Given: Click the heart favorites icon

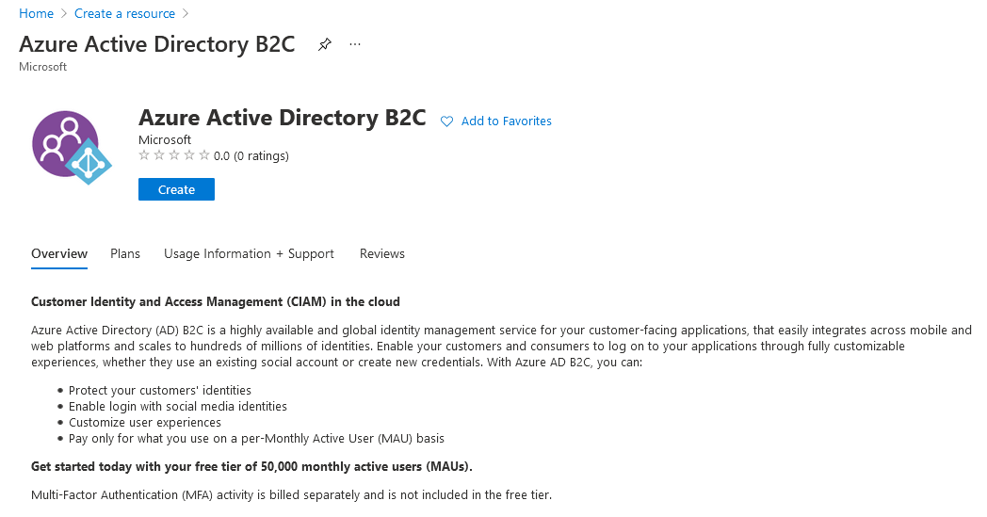Looking at the screenshot, I should pyautogui.click(x=446, y=121).
